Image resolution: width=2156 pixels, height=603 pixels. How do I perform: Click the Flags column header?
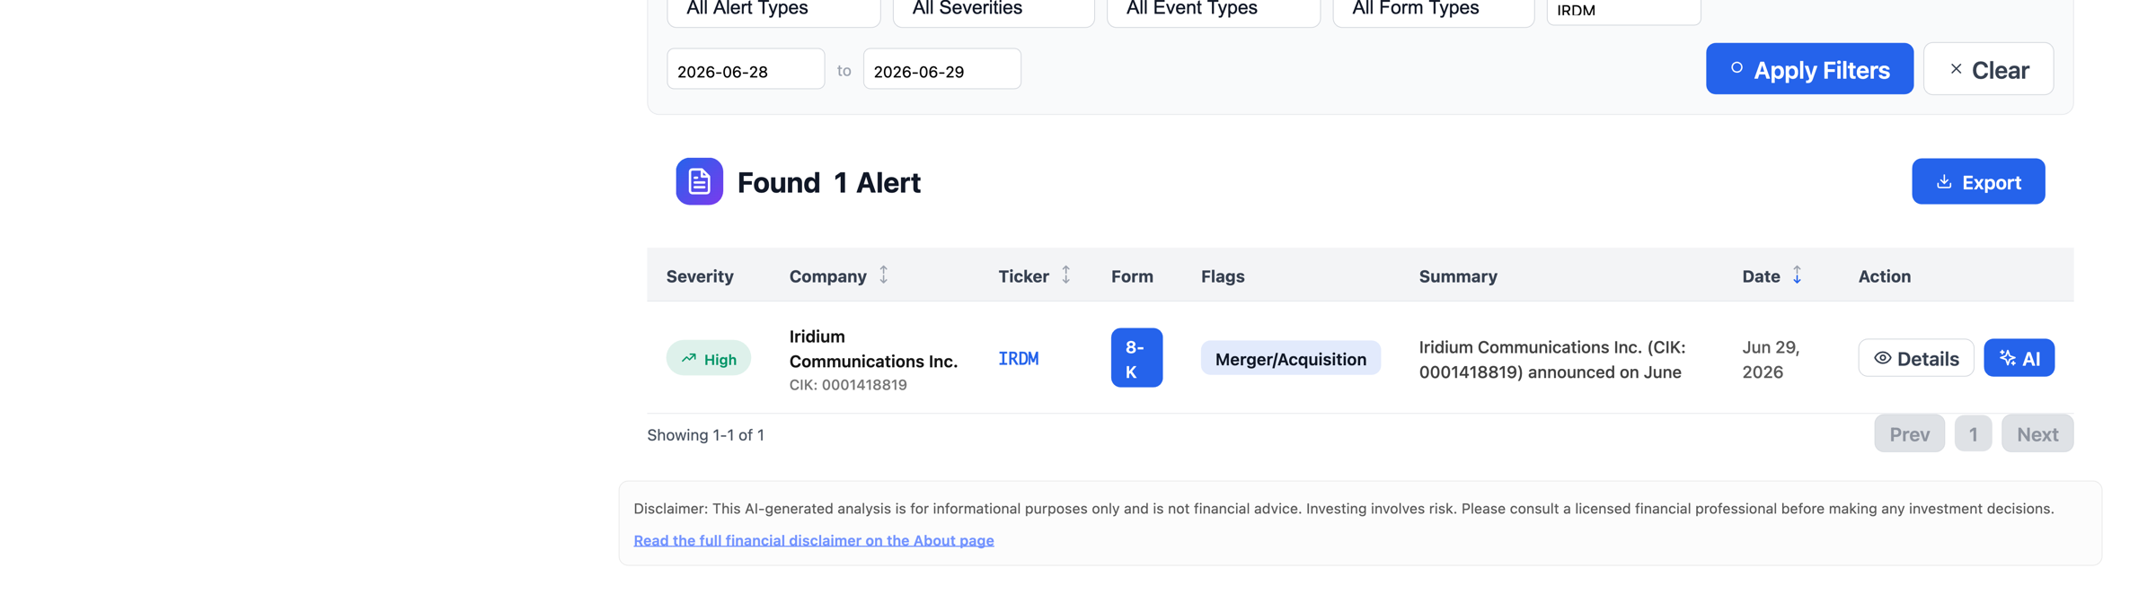(x=1223, y=276)
